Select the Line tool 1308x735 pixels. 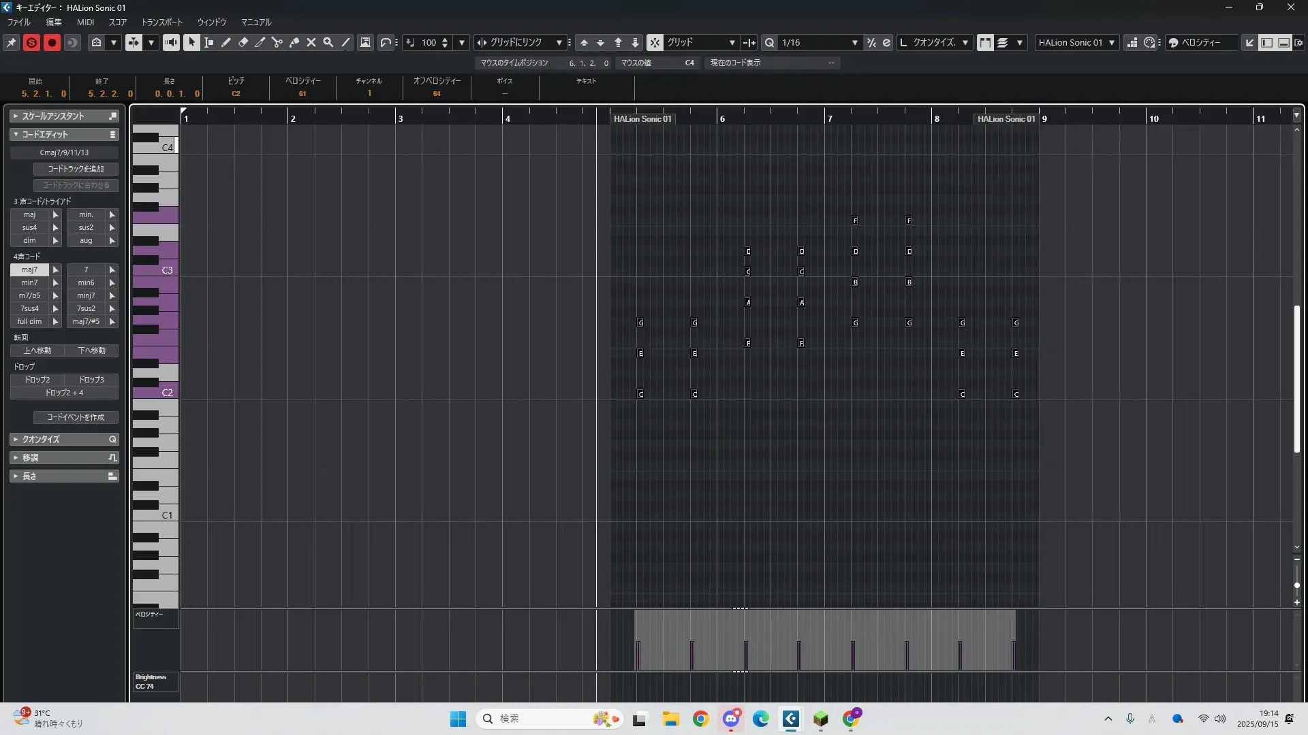click(345, 42)
